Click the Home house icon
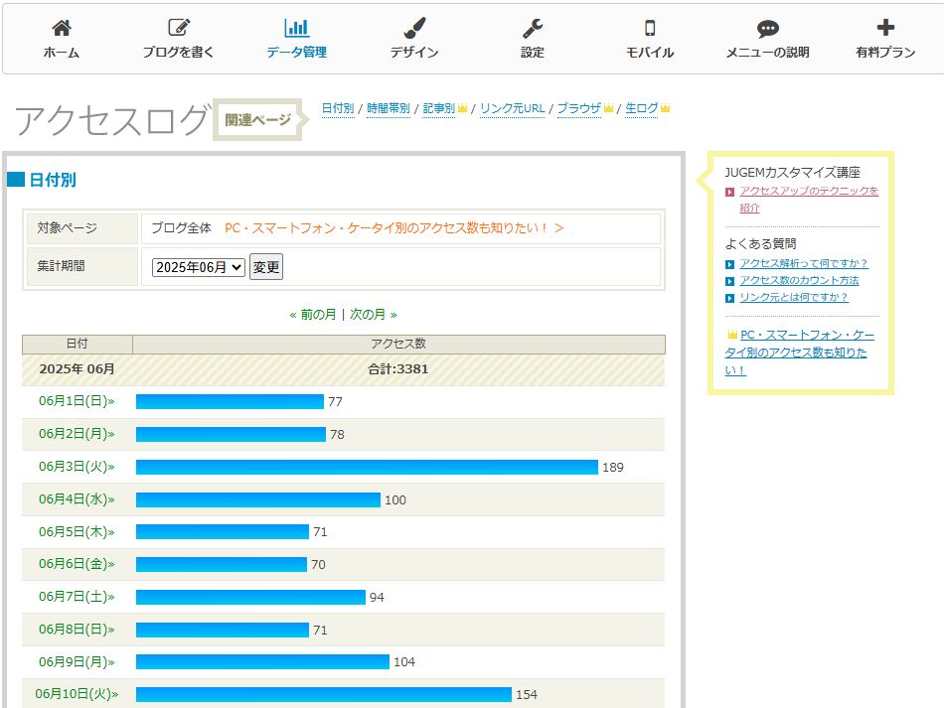This screenshot has height=708, width=944. tap(61, 29)
